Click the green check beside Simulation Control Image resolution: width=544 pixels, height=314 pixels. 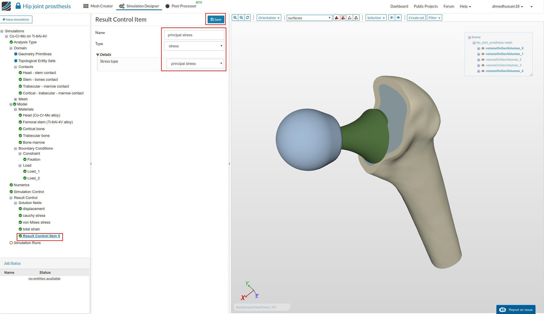[11, 192]
